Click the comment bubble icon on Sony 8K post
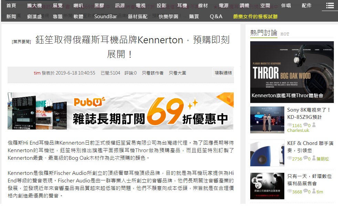Viewport: 338px width, 224px height. pyautogui.click(x=305, y=125)
